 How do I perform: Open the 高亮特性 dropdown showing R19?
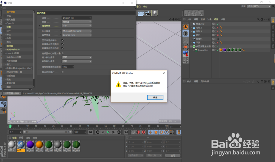(x=77, y=26)
